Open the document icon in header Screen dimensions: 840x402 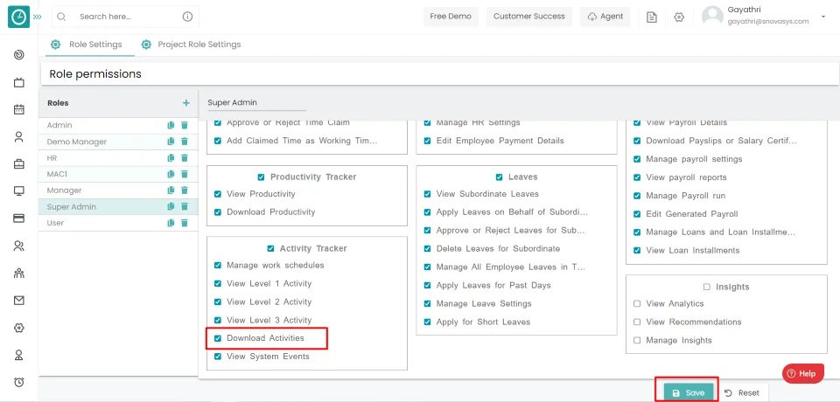pos(651,17)
